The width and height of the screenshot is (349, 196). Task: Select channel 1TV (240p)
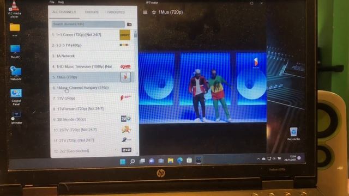pyautogui.click(x=92, y=98)
